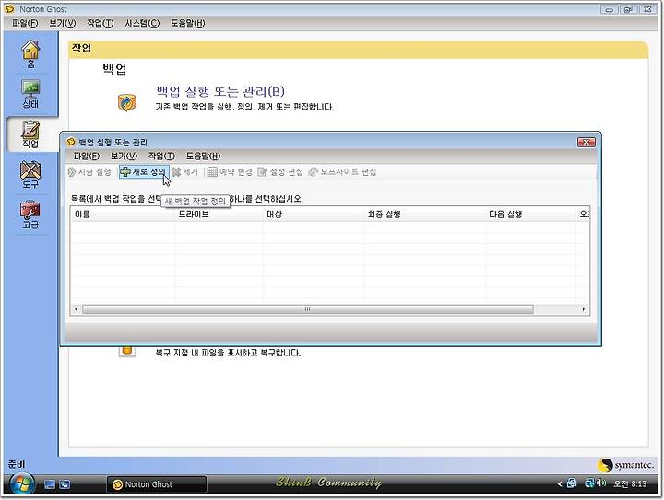This screenshot has width=664, height=500.
Task: Open the 고급 (Advanced) sidebar icon
Action: click(30, 215)
